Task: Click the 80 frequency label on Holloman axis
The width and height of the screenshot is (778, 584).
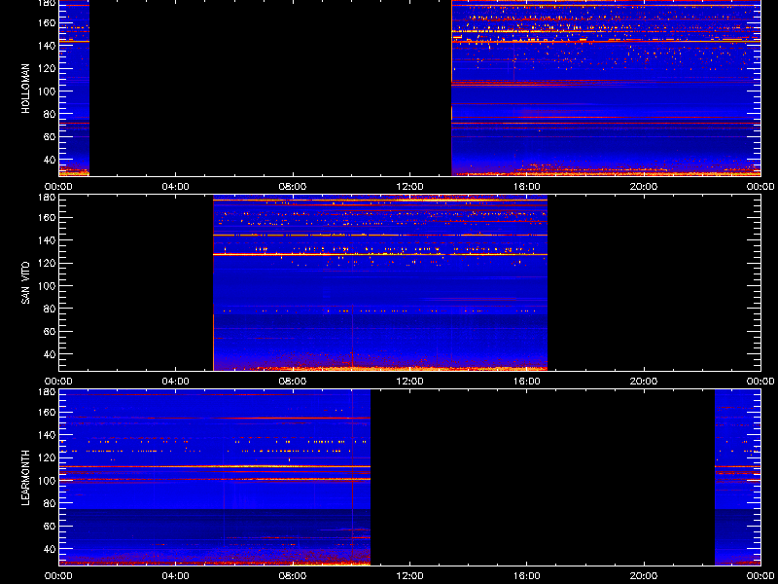Action: click(x=51, y=114)
